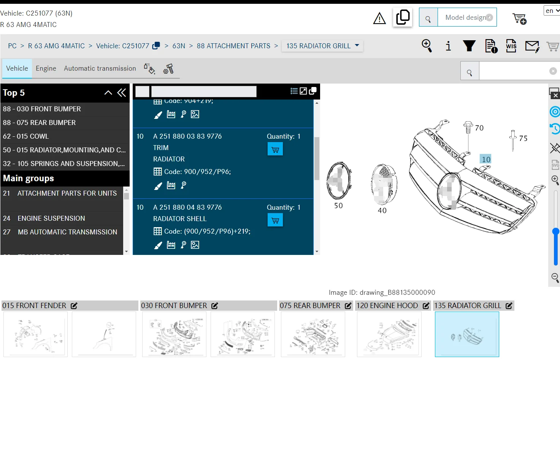Open the WIS document icon
The height and width of the screenshot is (457, 560).
tap(511, 46)
